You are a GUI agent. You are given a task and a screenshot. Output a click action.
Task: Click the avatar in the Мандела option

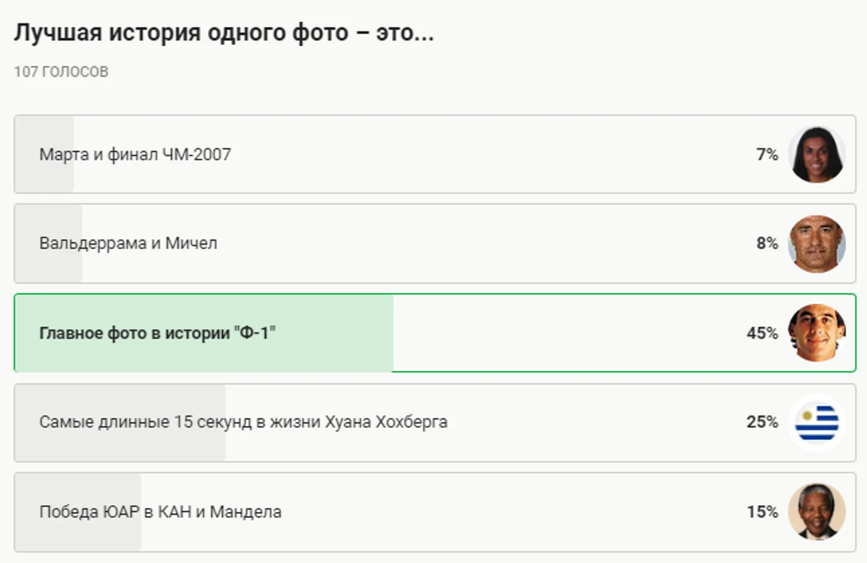tap(817, 511)
